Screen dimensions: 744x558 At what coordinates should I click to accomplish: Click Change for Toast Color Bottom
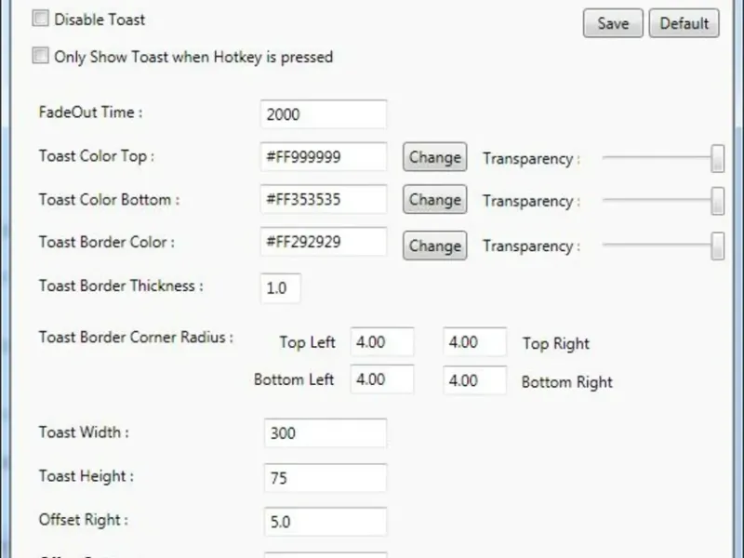pyautogui.click(x=434, y=200)
